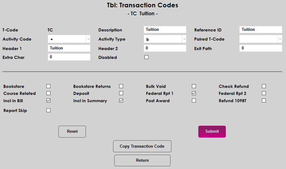Uncheck Incl in Bill
286x169 pixels.
pyautogui.click(x=48, y=101)
